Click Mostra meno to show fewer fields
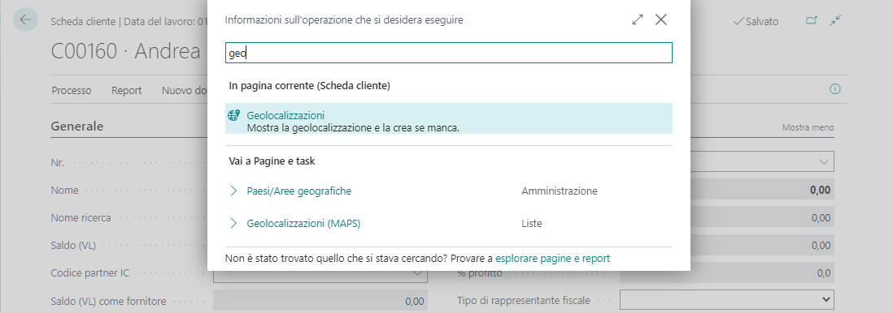This screenshot has height=313, width=893. click(x=808, y=127)
